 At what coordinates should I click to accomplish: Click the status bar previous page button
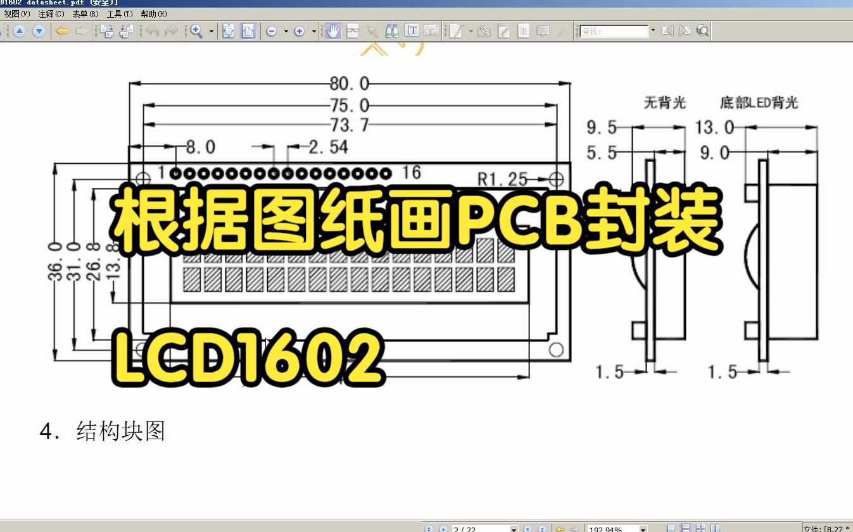443,529
